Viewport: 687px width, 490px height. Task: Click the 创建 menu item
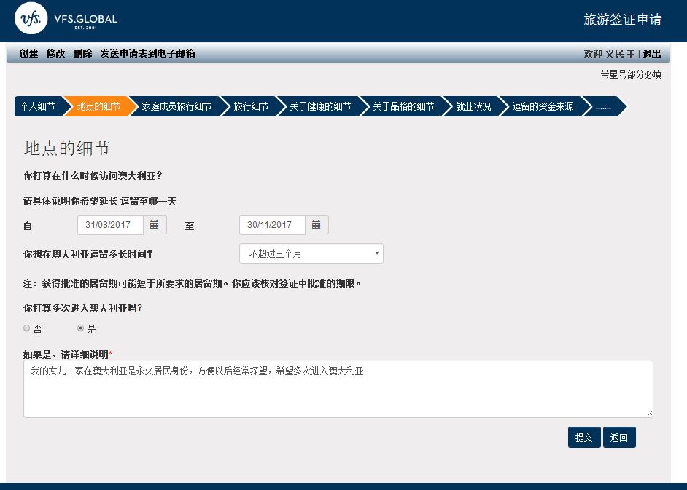point(29,53)
